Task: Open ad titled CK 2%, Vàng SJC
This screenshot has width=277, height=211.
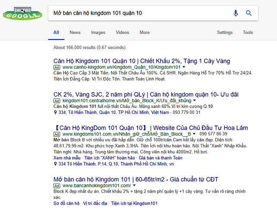Action: click(x=146, y=95)
